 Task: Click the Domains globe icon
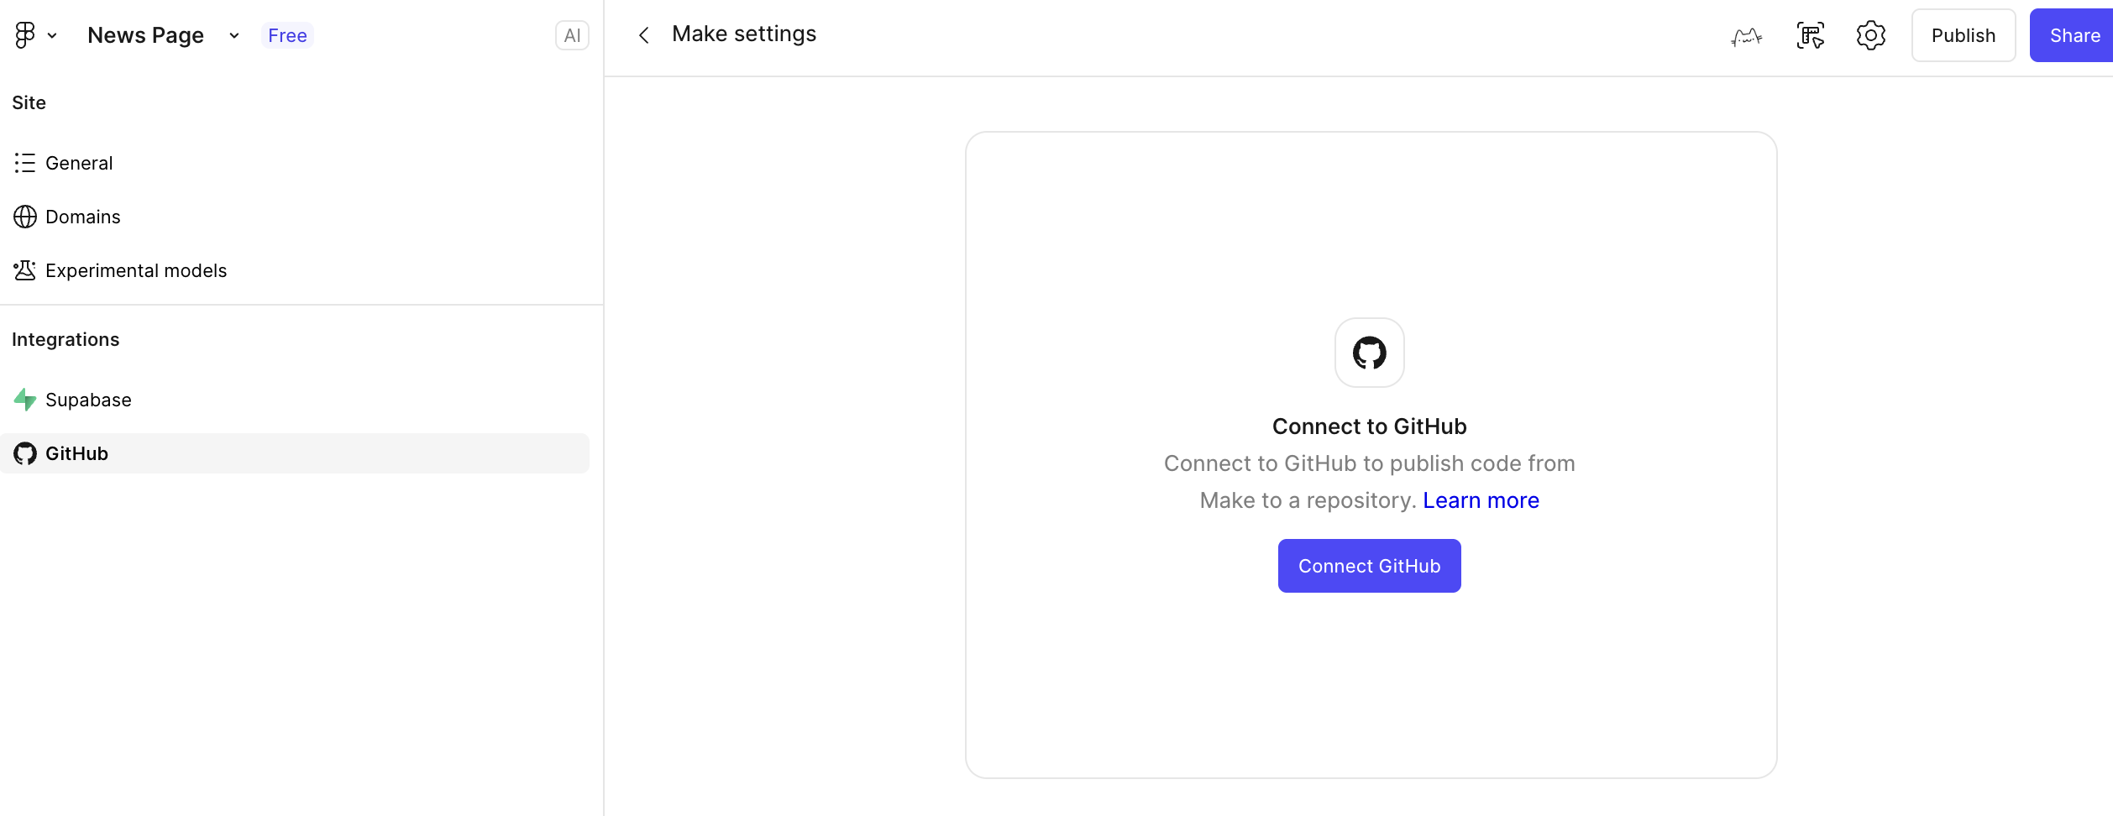[x=25, y=217]
